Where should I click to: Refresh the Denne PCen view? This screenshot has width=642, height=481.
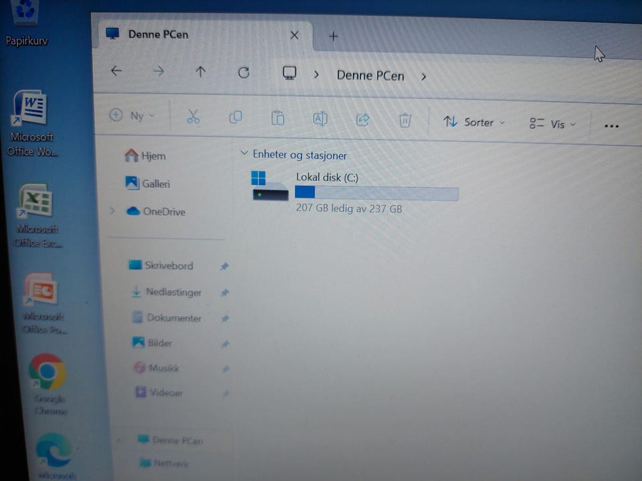click(243, 73)
